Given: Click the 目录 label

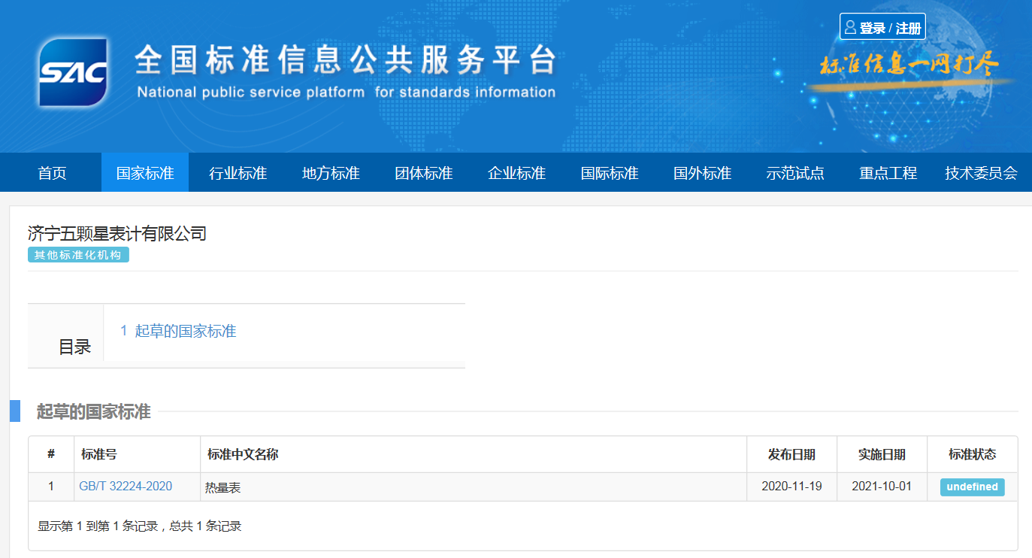Looking at the screenshot, I should tap(74, 347).
